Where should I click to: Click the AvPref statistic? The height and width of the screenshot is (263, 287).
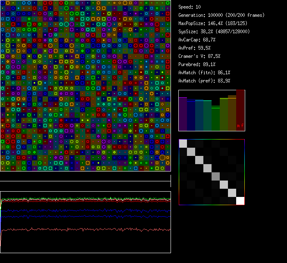[x=194, y=48]
